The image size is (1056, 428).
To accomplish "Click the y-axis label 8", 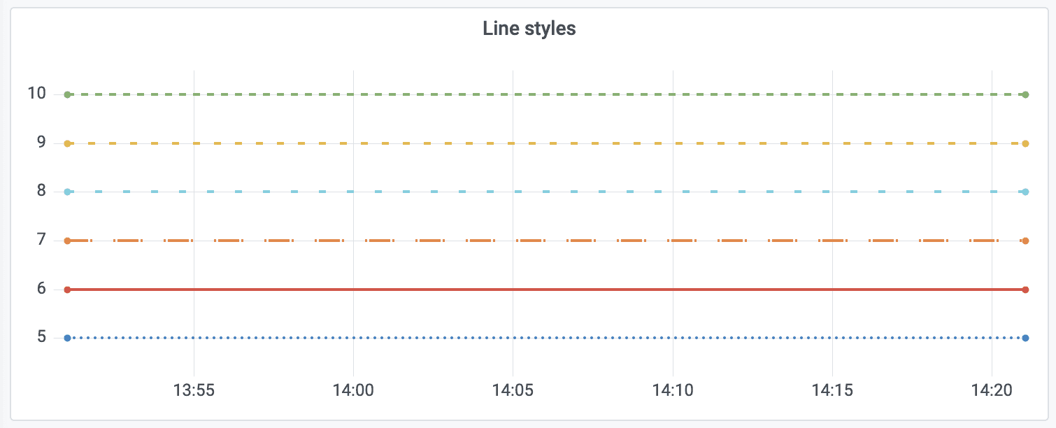I will point(41,191).
